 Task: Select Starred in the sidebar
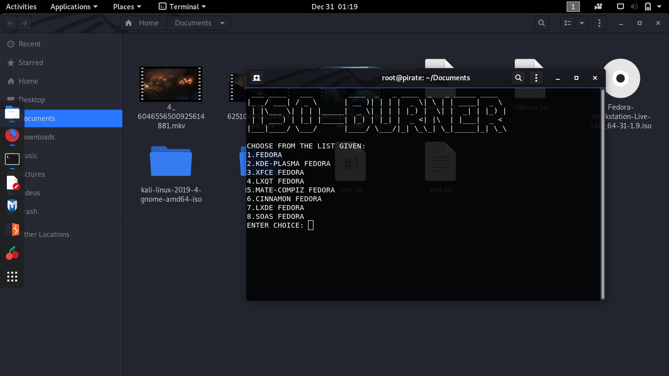(x=61, y=63)
